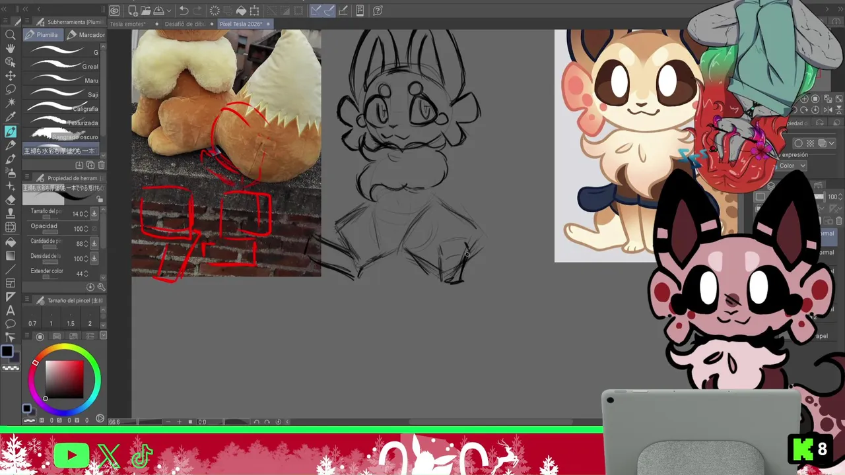The height and width of the screenshot is (475, 845).
Task: Select the Auto Select magic wand tool
Action: pos(11,103)
